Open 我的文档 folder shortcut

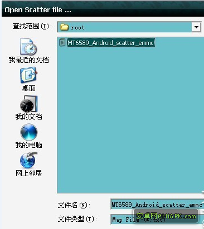click(x=28, y=108)
